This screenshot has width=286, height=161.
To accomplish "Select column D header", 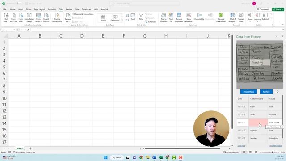I will [x=82, y=36].
